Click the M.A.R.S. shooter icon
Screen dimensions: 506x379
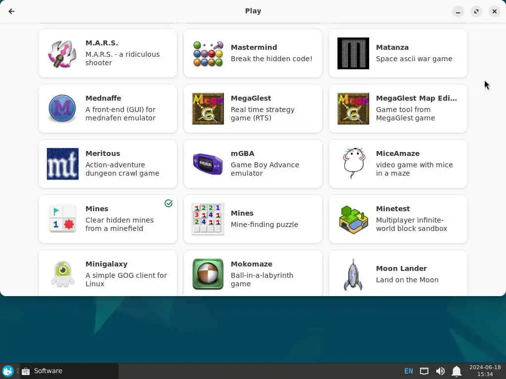click(x=62, y=53)
